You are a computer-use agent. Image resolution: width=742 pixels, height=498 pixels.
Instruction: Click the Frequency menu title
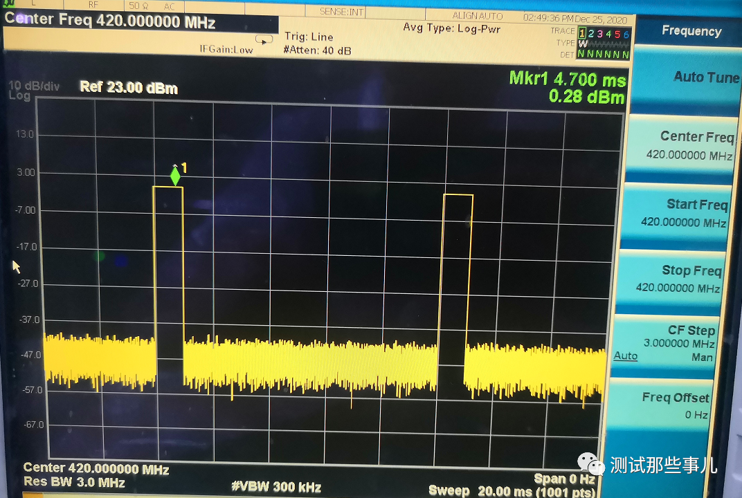691,30
